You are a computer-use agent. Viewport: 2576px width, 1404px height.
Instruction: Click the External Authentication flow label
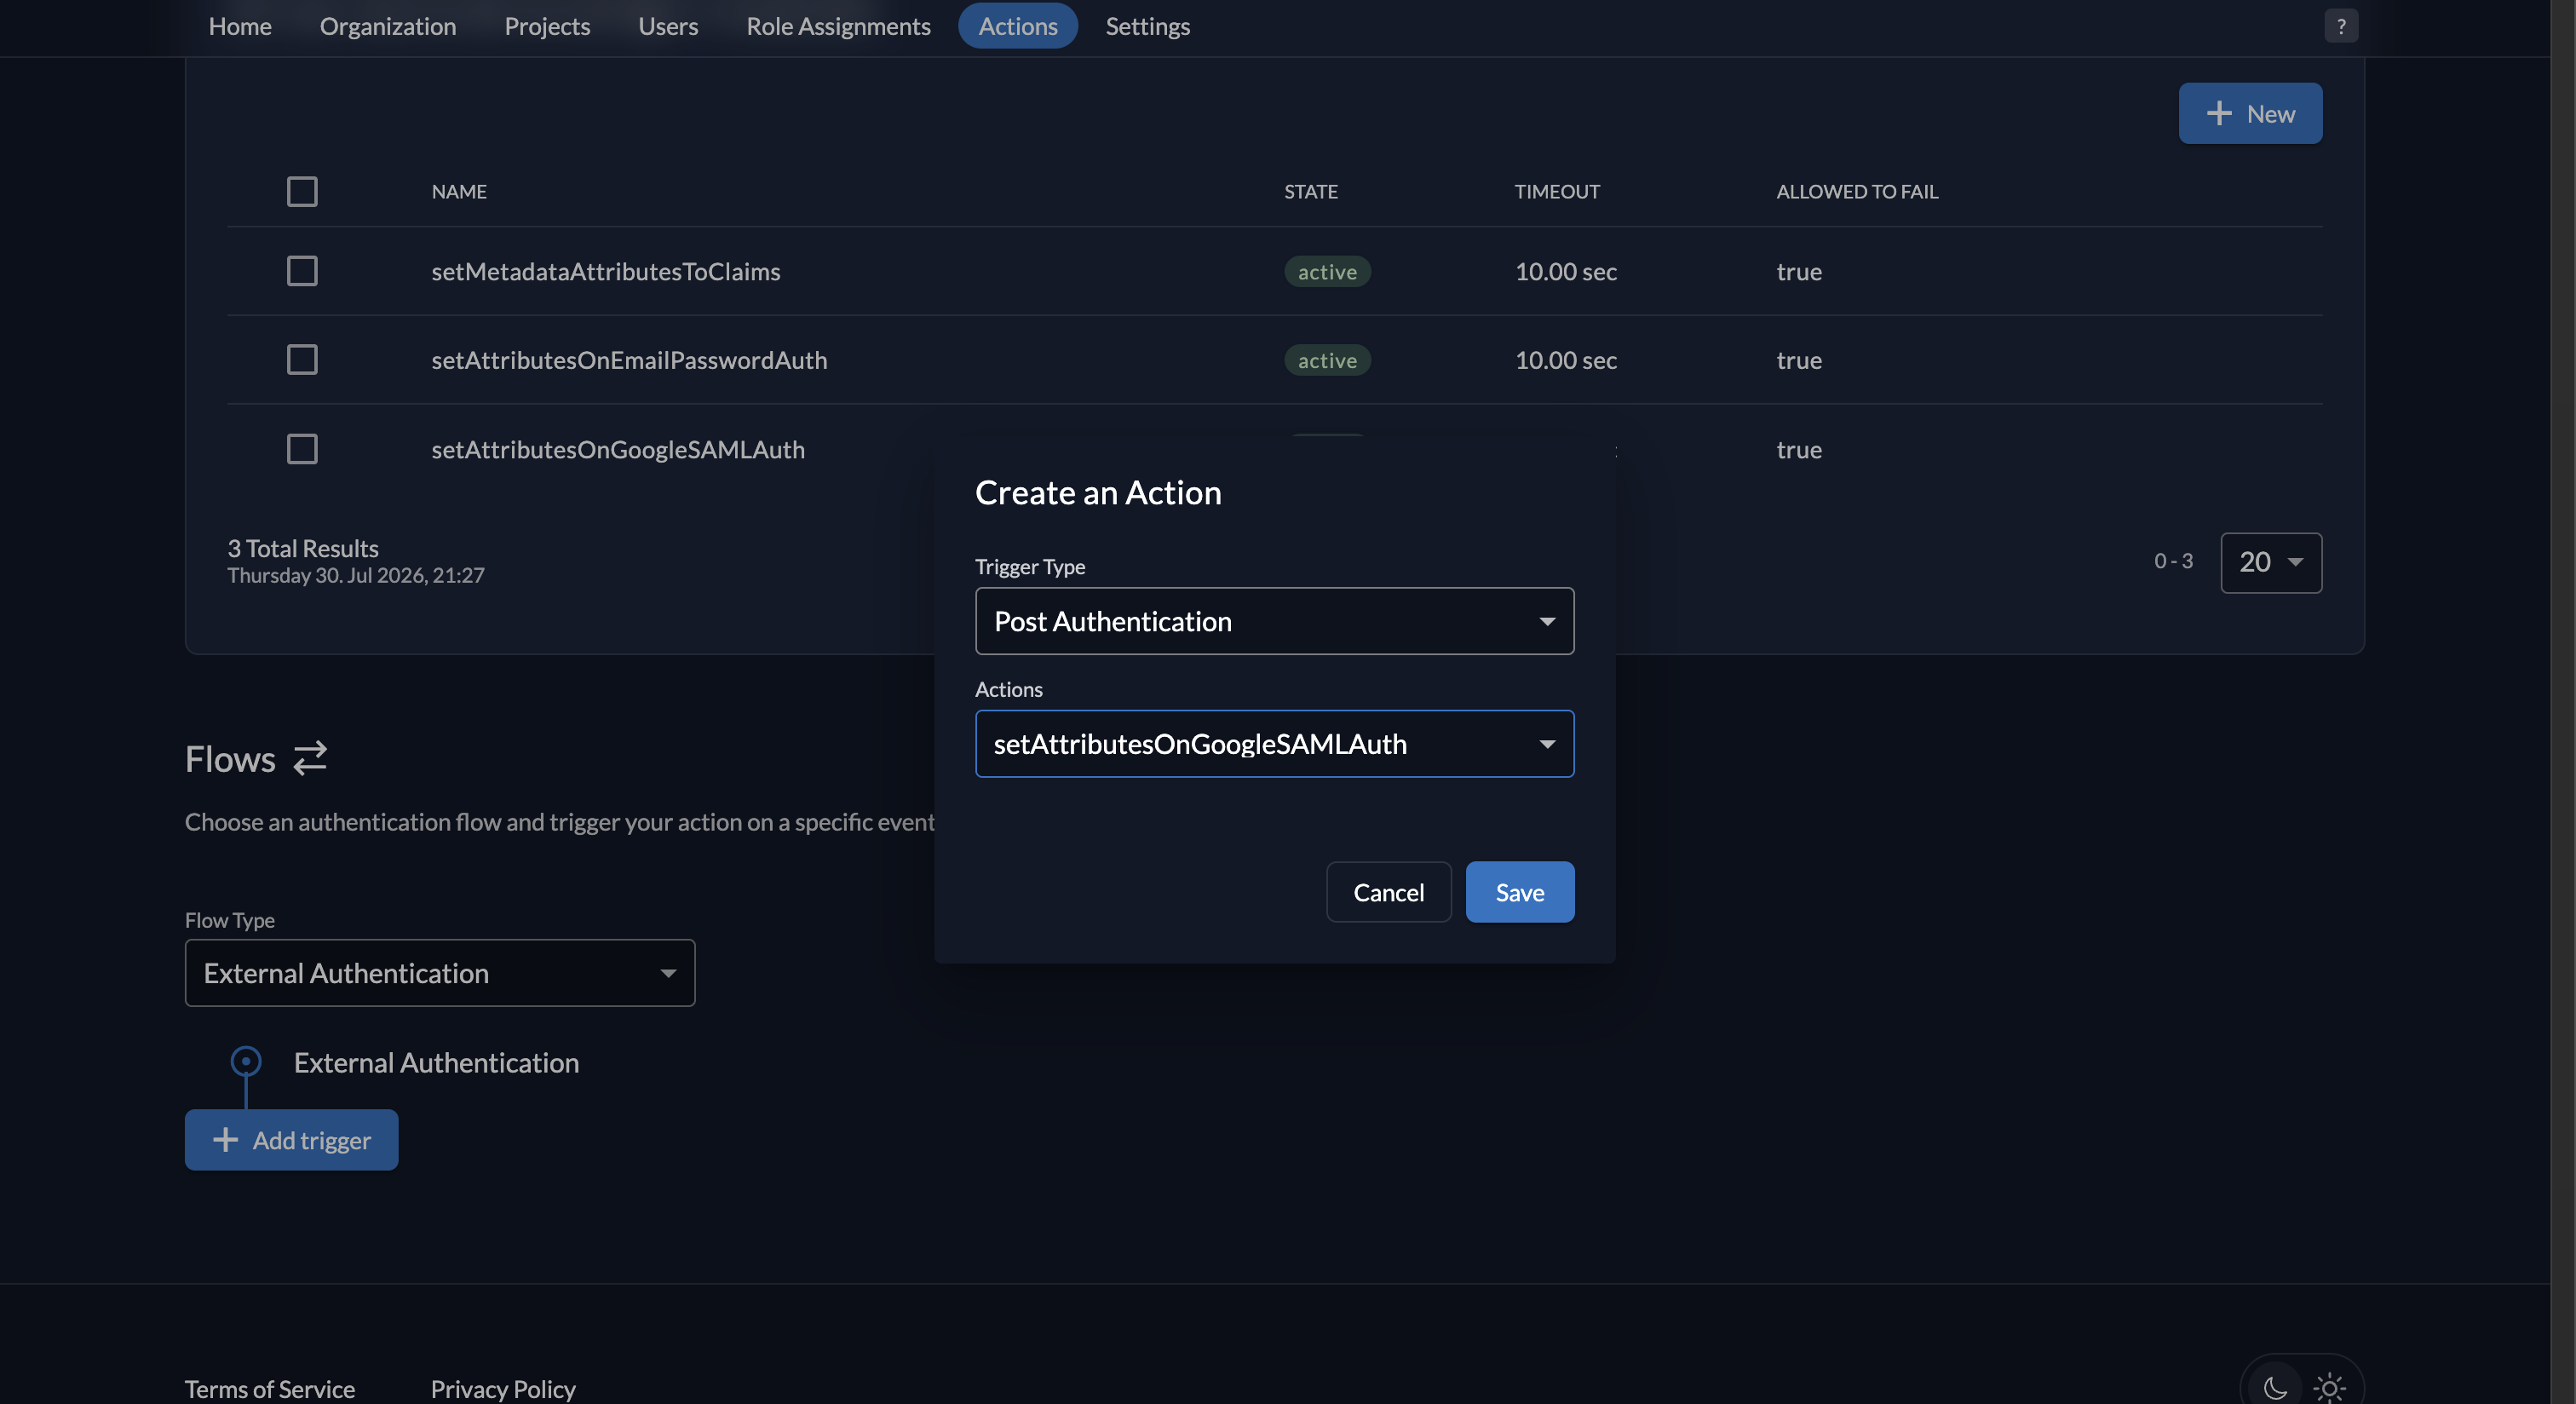click(436, 1062)
